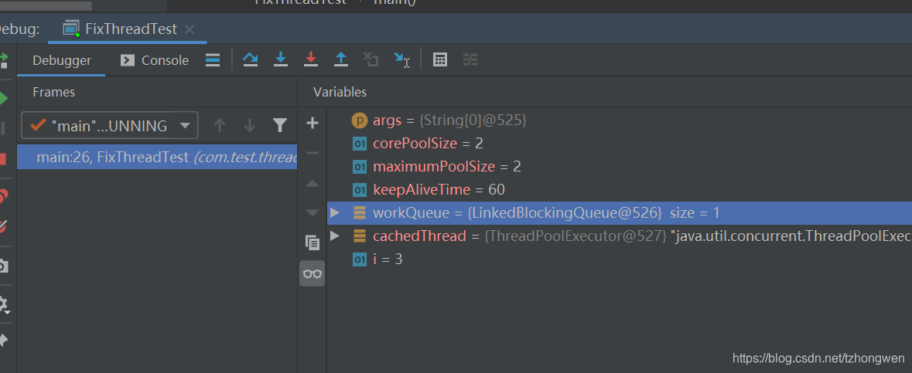Select the main:26, FixThreadTest stack frame
The height and width of the screenshot is (373, 912).
click(x=157, y=157)
